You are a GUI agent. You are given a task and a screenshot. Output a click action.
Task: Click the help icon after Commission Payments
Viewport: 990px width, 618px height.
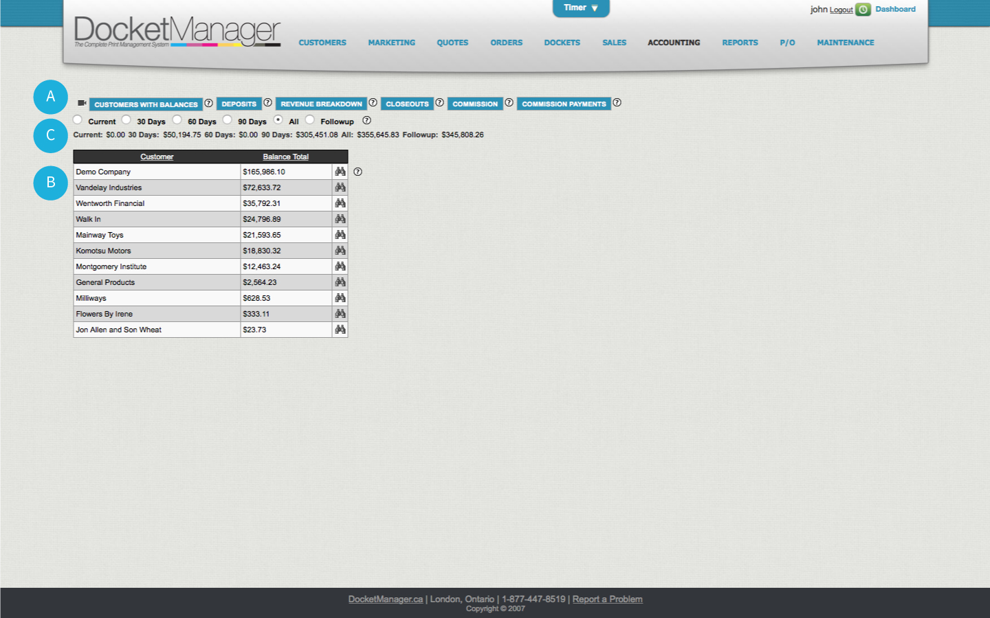[617, 102]
